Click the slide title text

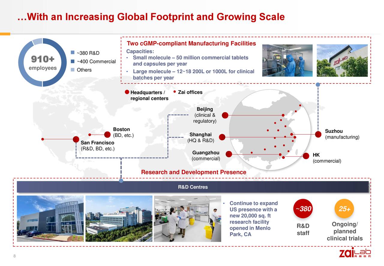click(151, 17)
